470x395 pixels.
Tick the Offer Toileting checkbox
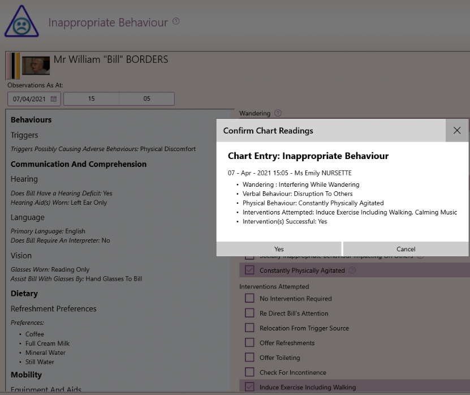(249, 357)
